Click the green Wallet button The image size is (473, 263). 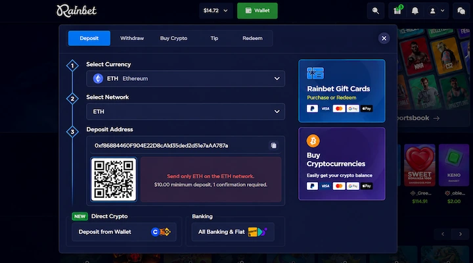click(258, 11)
